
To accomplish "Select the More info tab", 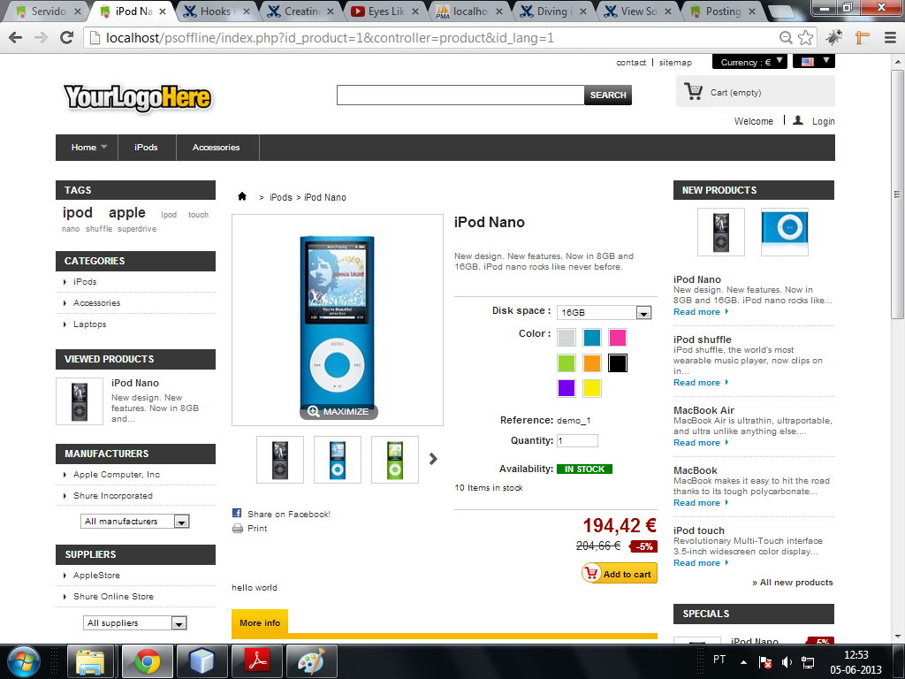I will 260,622.
